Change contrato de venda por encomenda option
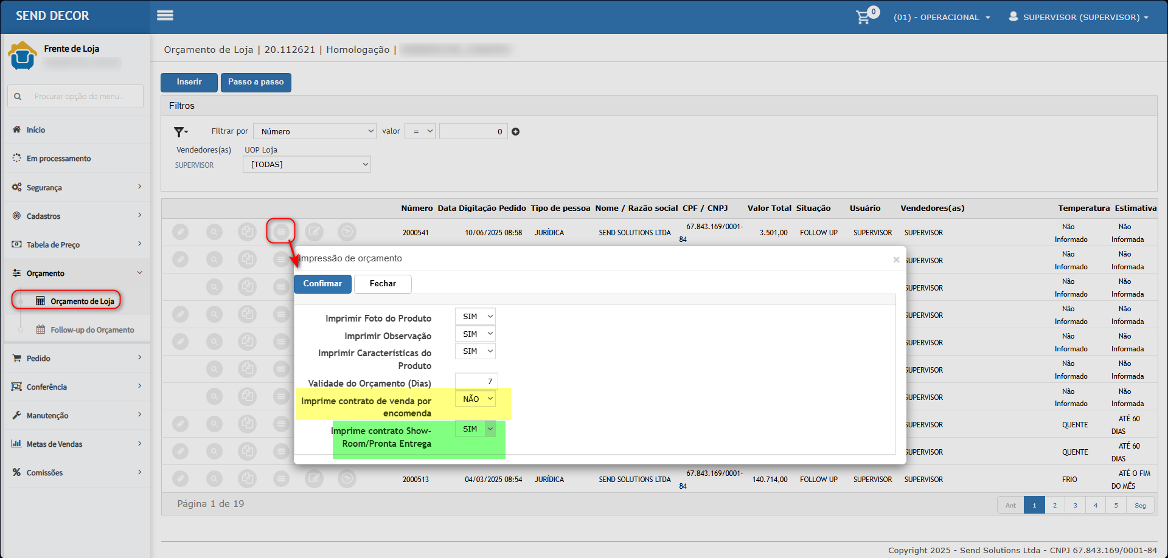Image resolution: width=1168 pixels, height=558 pixels. (475, 399)
